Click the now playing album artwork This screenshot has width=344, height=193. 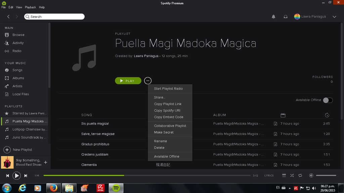pyautogui.click(x=7, y=163)
